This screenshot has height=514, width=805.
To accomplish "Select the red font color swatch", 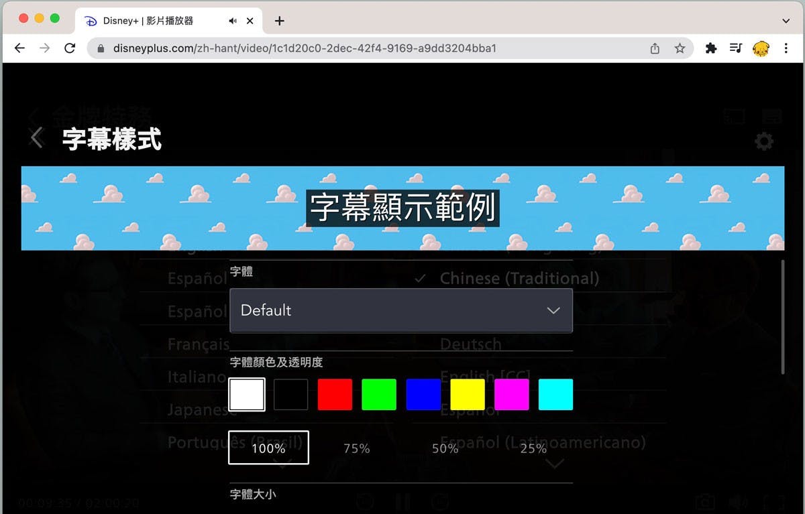I will point(335,394).
